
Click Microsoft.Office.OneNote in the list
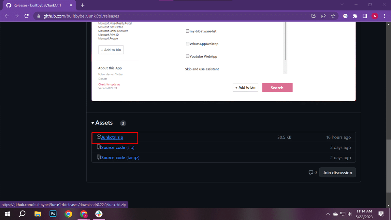[x=113, y=31]
